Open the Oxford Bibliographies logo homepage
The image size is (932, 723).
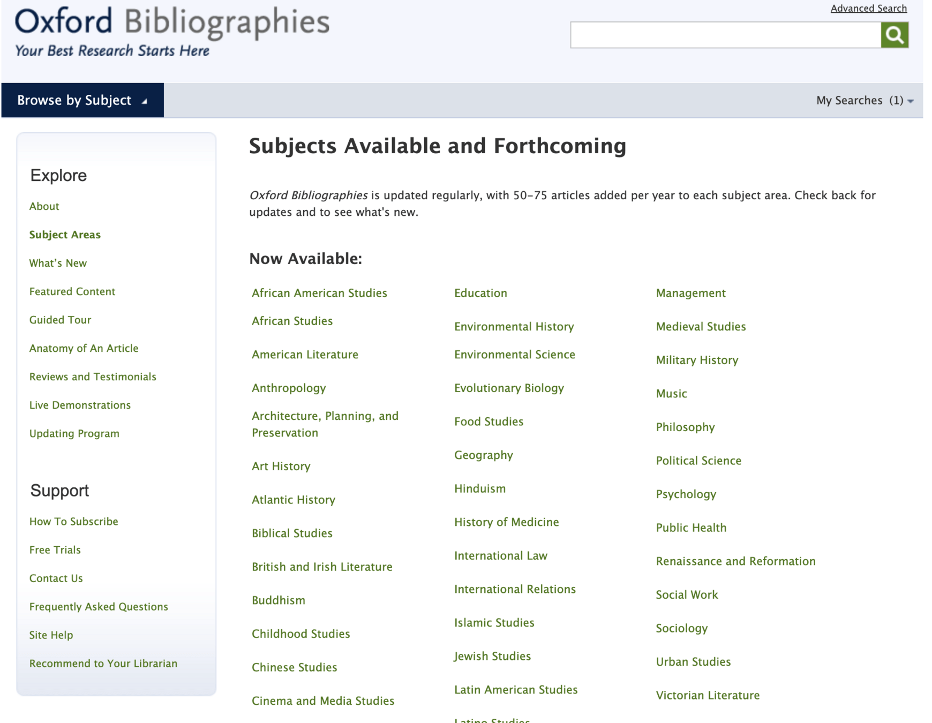(172, 31)
